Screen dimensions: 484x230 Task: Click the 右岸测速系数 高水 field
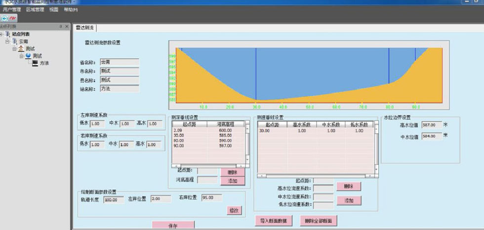(154, 144)
